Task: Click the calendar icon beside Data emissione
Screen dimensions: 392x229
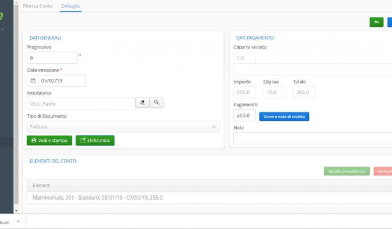Action: [x=33, y=81]
